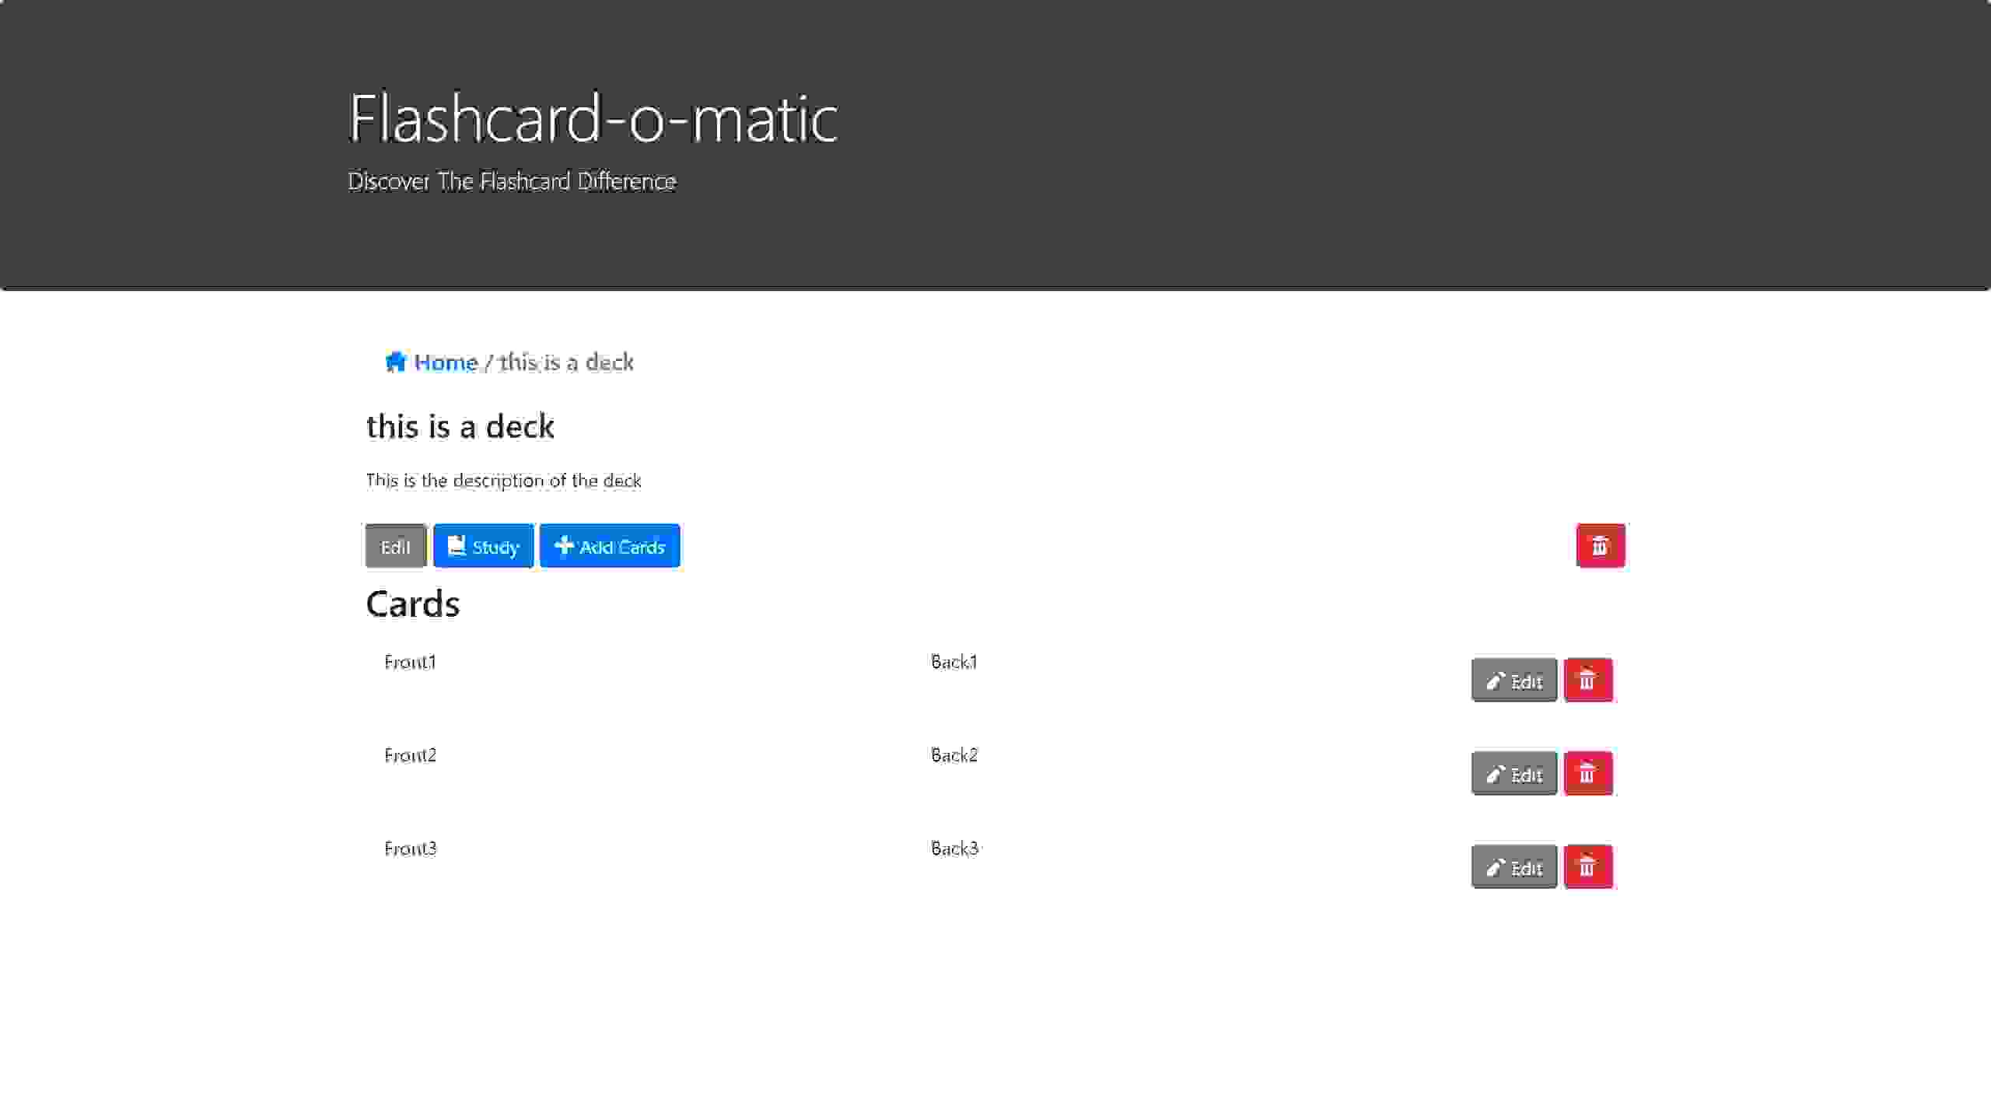Edit the Front2 card
1991x1120 pixels.
click(x=1513, y=774)
